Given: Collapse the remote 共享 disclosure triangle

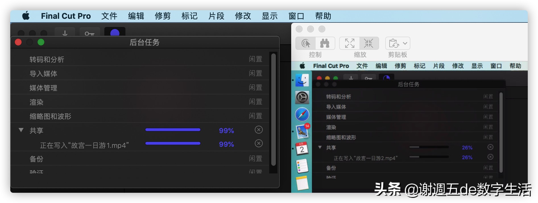Looking at the screenshot, I should click(x=320, y=147).
